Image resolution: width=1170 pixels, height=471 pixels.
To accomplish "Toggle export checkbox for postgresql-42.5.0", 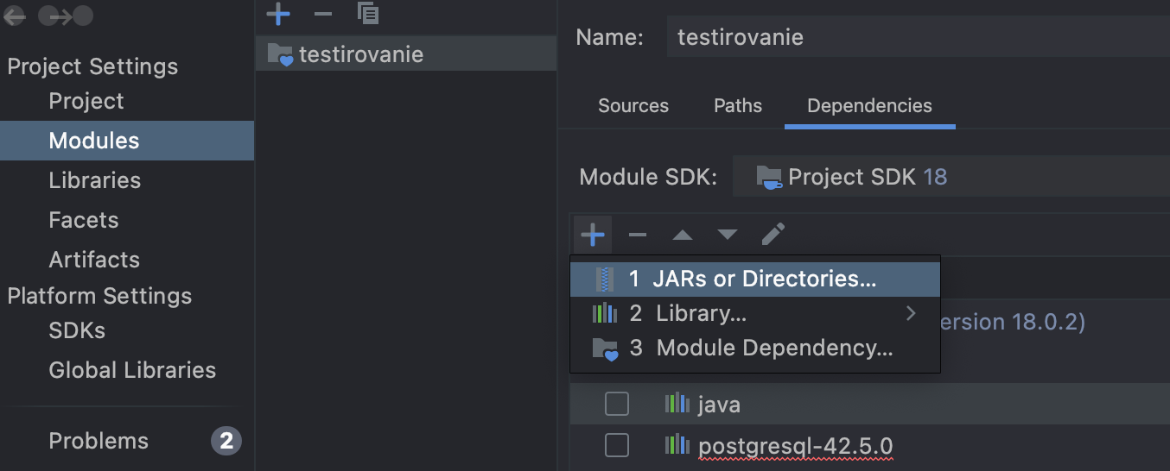I will 617,445.
